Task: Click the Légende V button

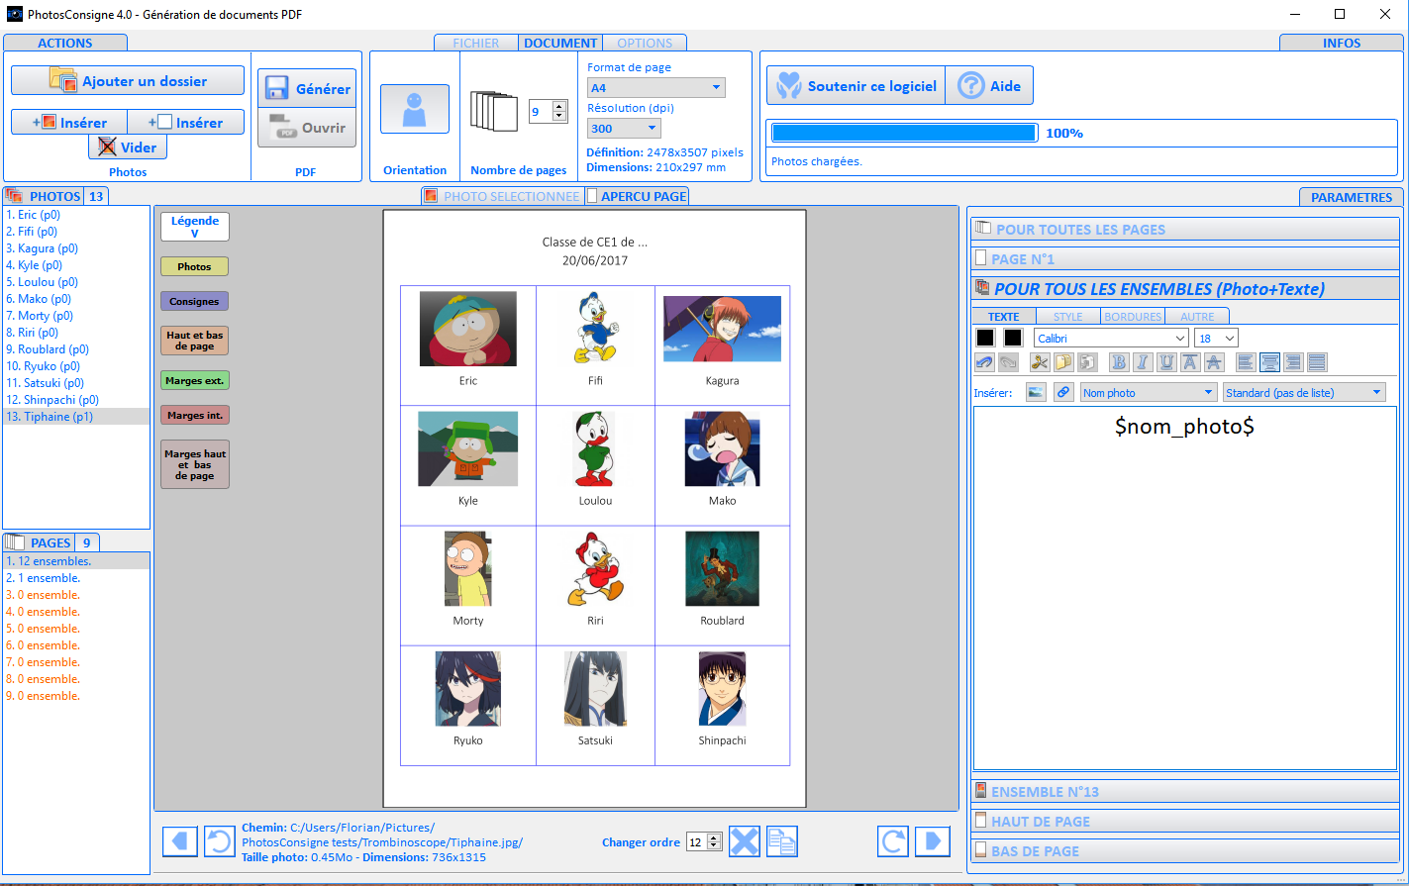Action: (194, 227)
